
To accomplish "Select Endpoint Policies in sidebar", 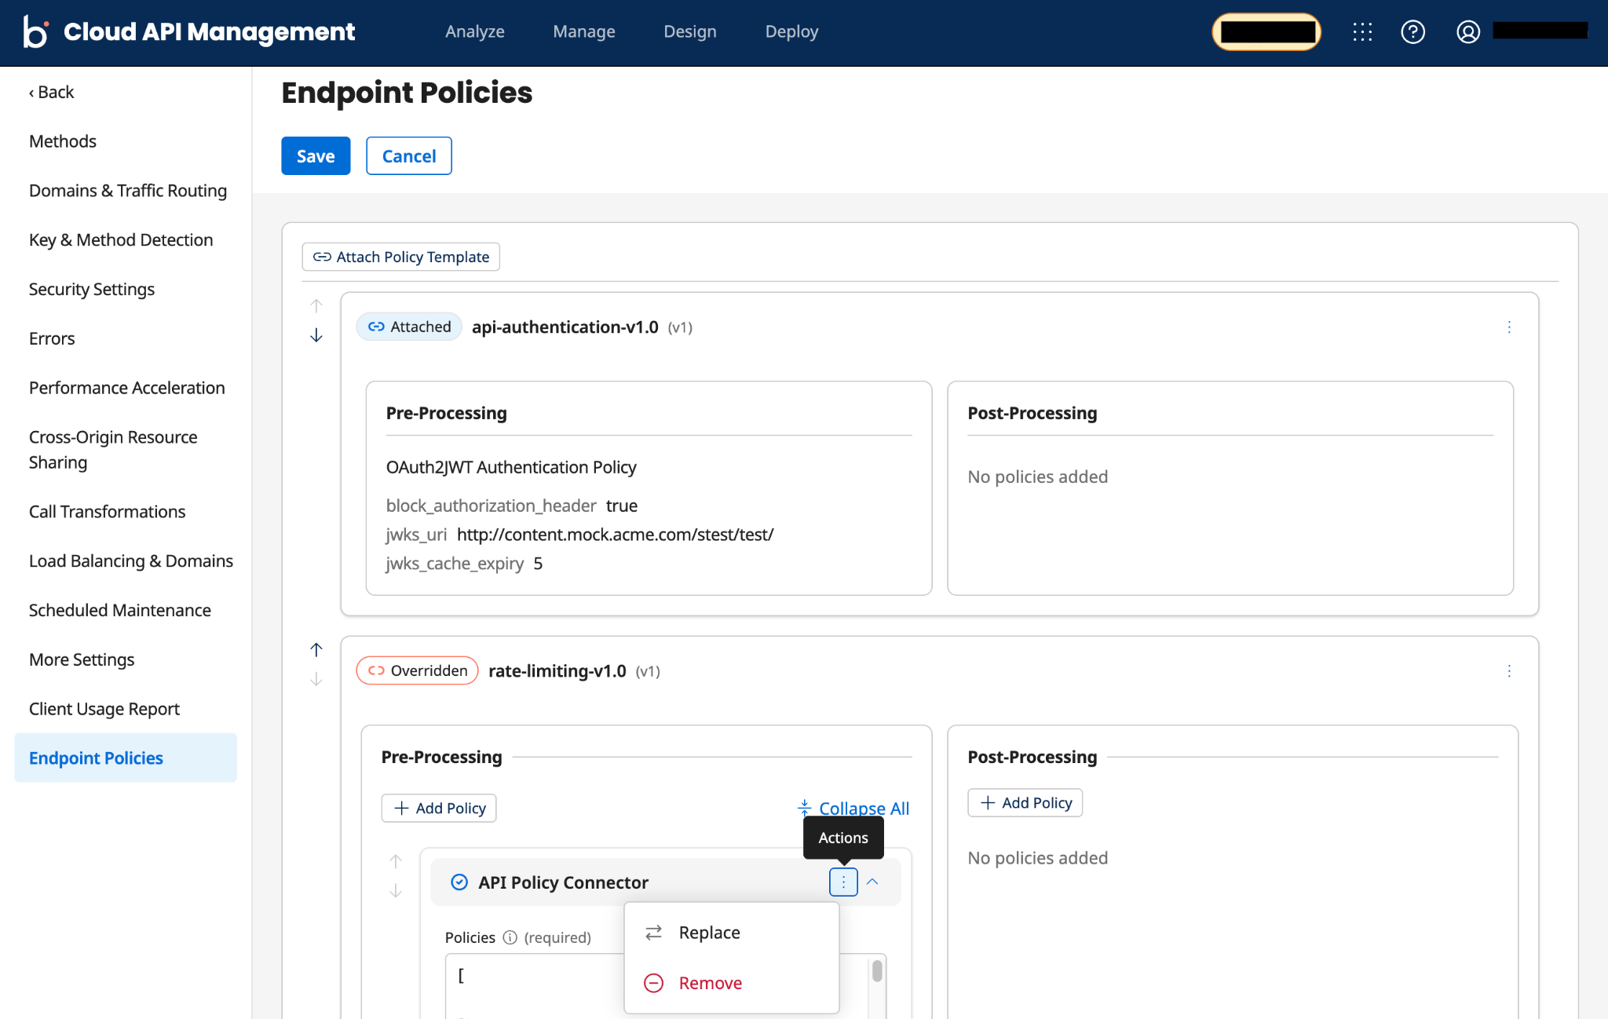I will 126,758.
